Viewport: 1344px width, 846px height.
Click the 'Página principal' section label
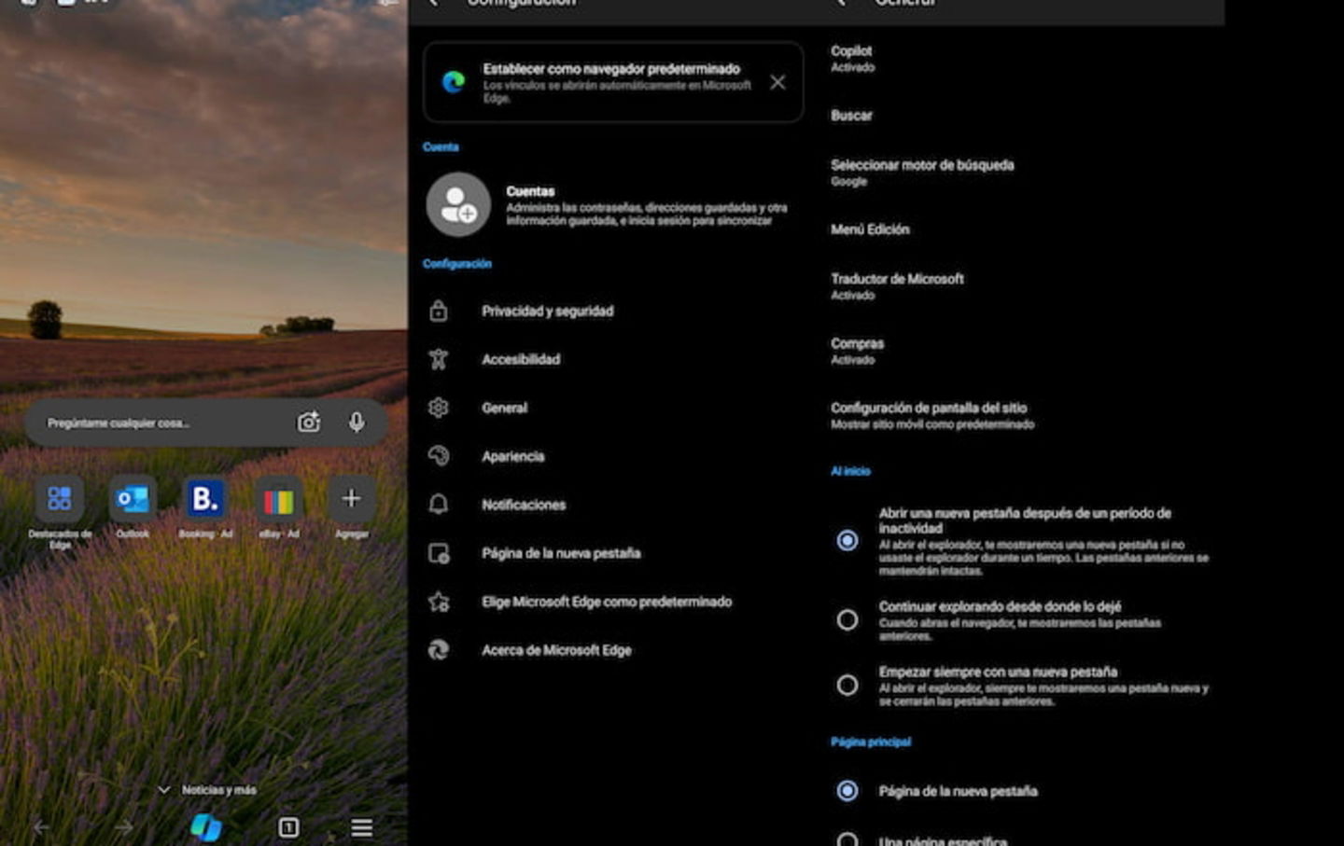[871, 742]
